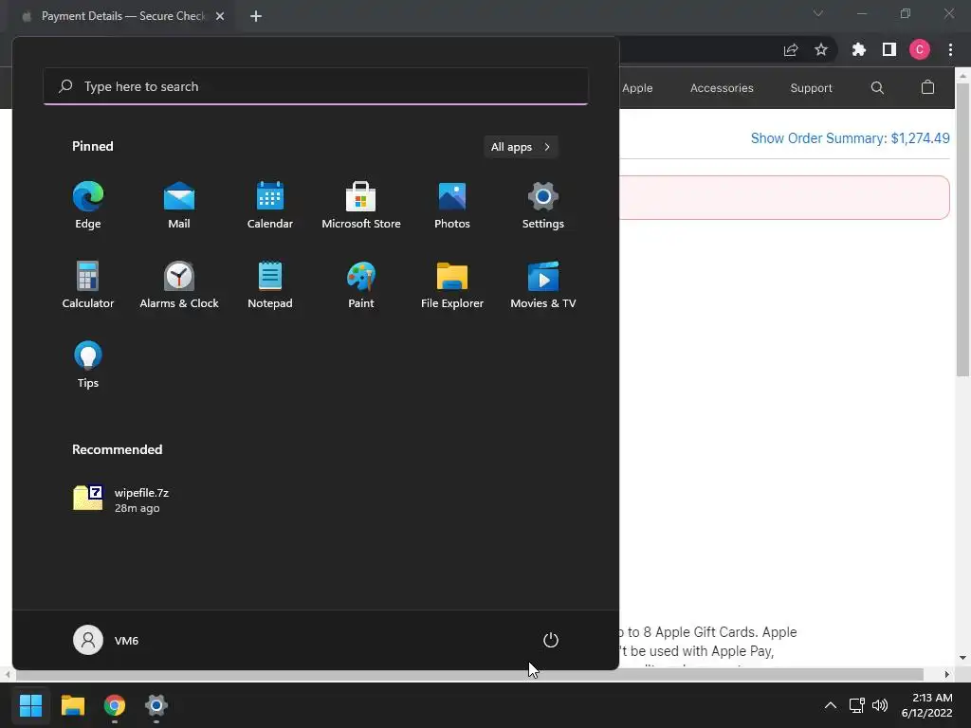Screen dimensions: 971x728
Task: Click the Power button in Start menu
Action: [x=551, y=640]
